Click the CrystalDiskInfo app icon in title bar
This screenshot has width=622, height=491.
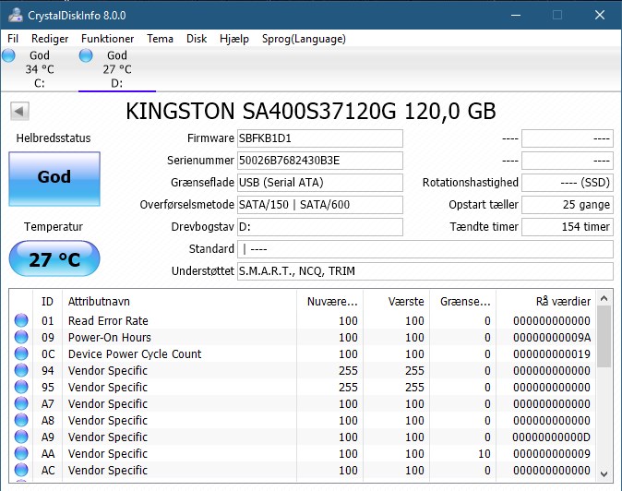[16, 15]
